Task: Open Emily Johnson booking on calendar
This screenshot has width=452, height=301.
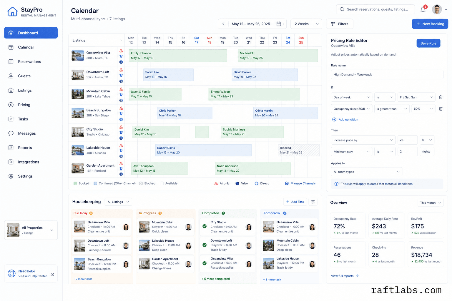Action: [x=178, y=56]
